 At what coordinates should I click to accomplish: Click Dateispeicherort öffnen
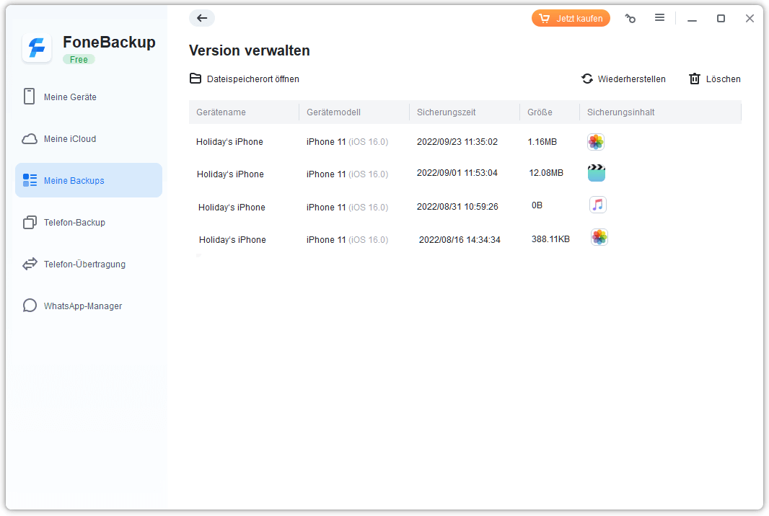[x=245, y=79]
